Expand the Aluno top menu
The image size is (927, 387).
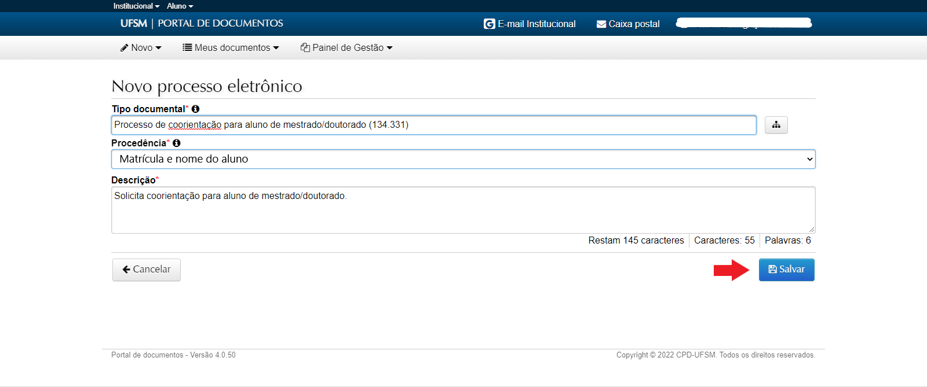[180, 6]
